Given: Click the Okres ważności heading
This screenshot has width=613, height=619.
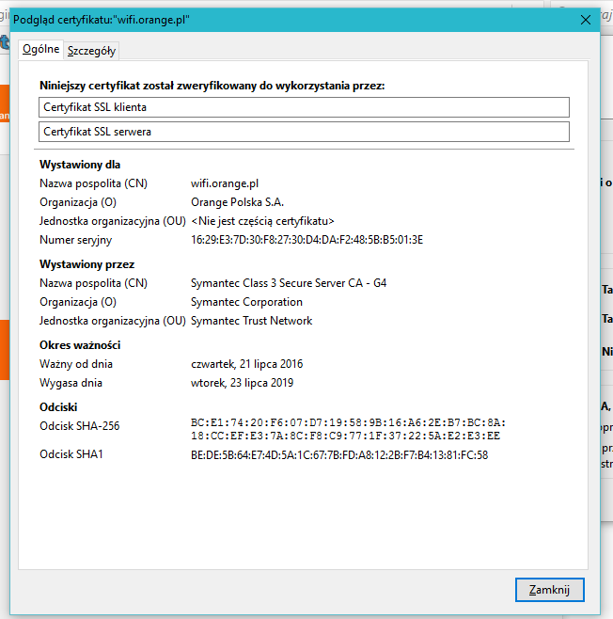Looking at the screenshot, I should click(80, 345).
